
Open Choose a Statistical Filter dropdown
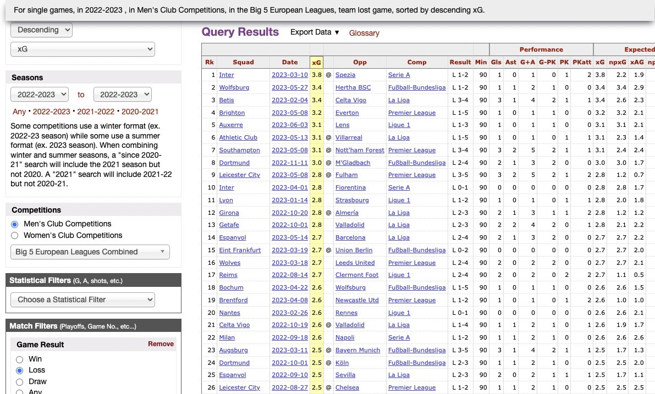coord(82,299)
